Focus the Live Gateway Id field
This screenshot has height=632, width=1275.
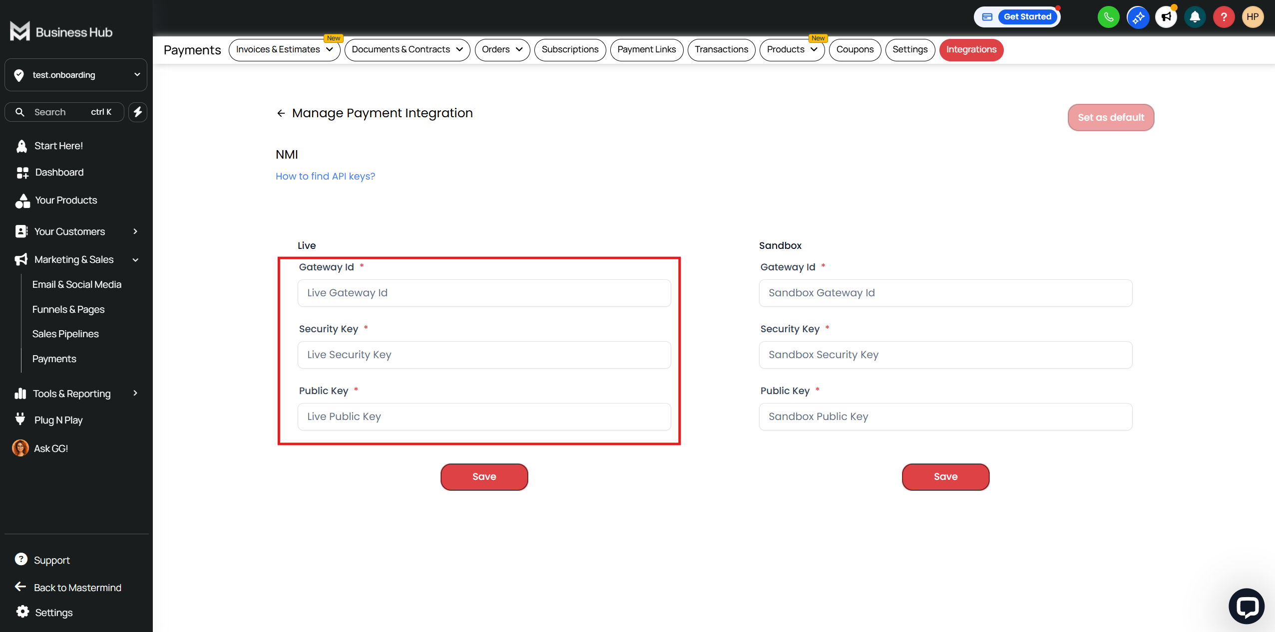(x=484, y=293)
